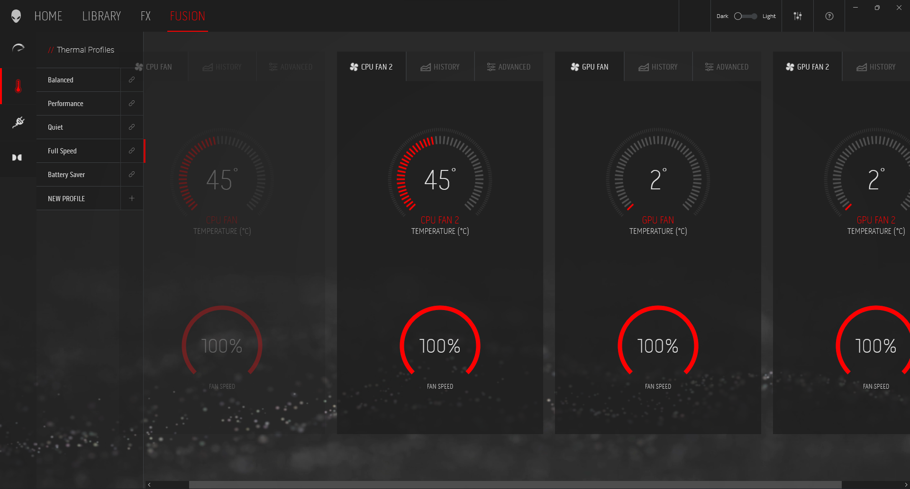Open HISTORY tab of CPU FAN 2
Image resolution: width=910 pixels, height=489 pixels.
(x=440, y=67)
